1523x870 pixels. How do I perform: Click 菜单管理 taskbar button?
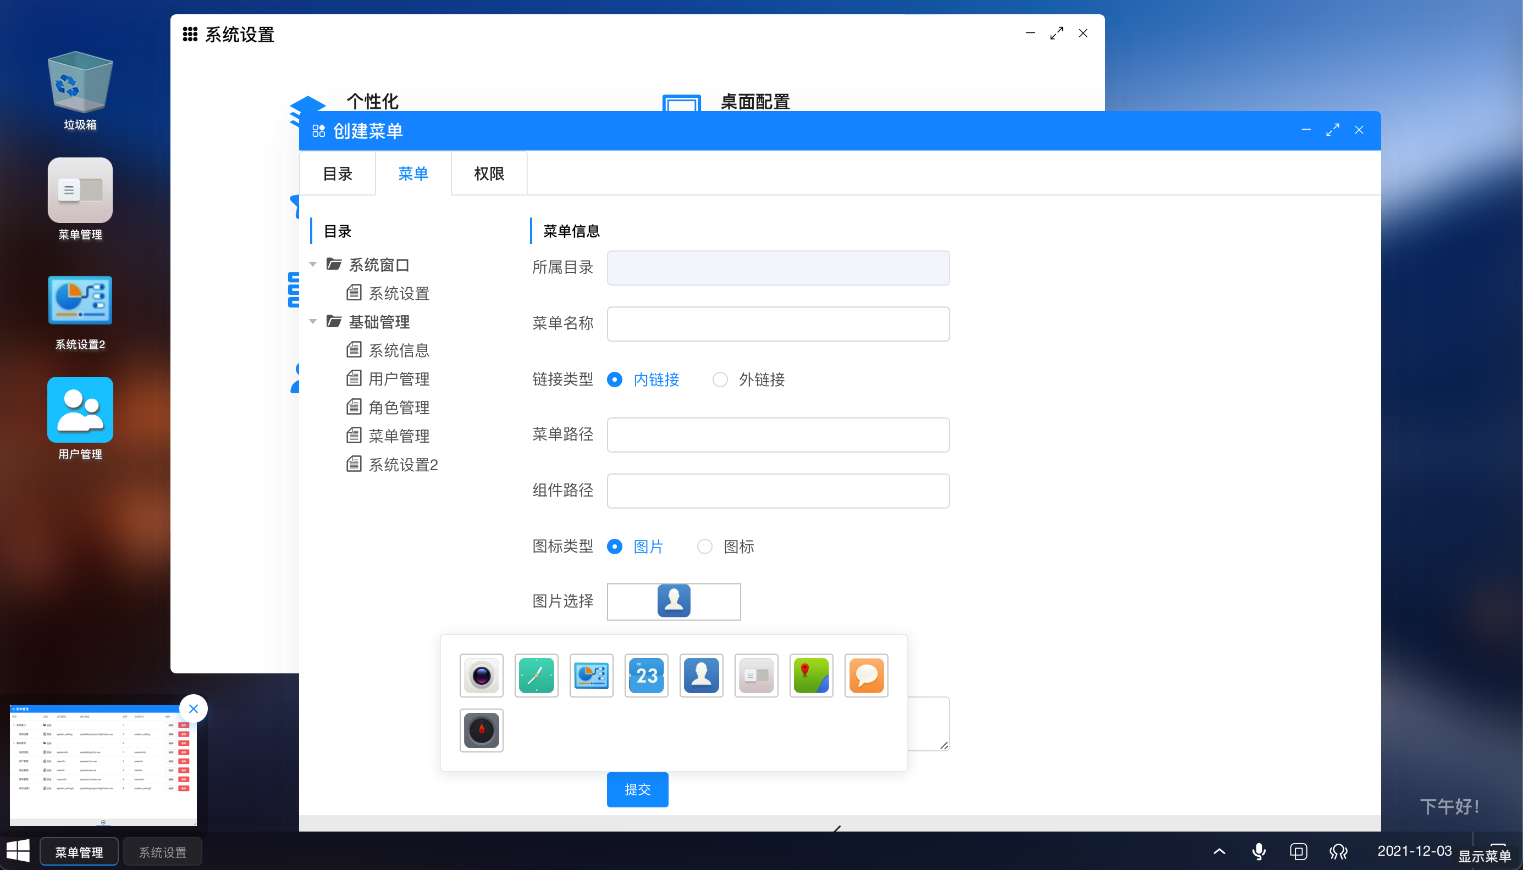[x=79, y=852]
